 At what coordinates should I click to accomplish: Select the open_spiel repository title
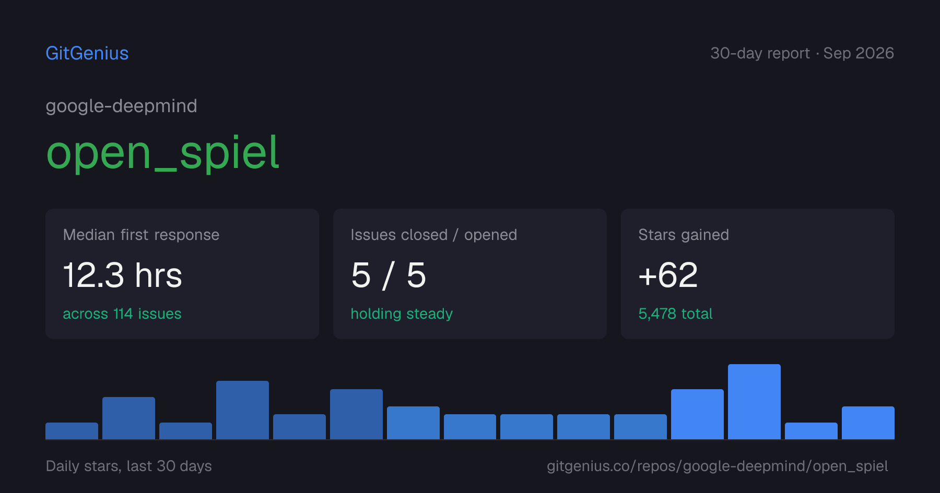[163, 152]
